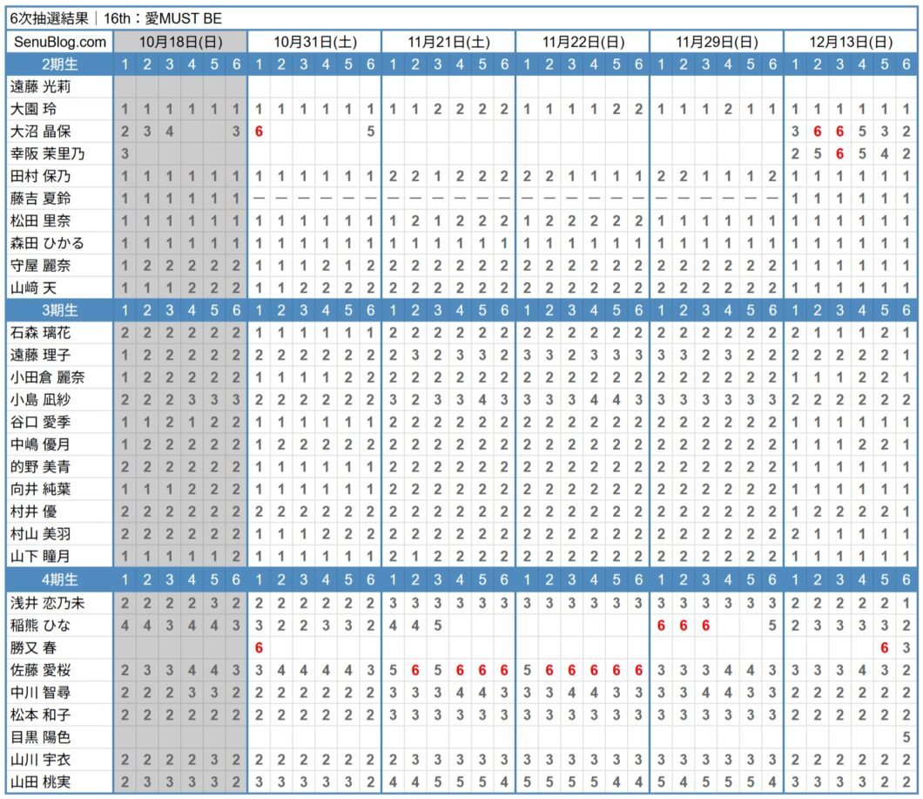Click the SenuBlog.com label
This screenshot has height=799, width=923.
60,42
